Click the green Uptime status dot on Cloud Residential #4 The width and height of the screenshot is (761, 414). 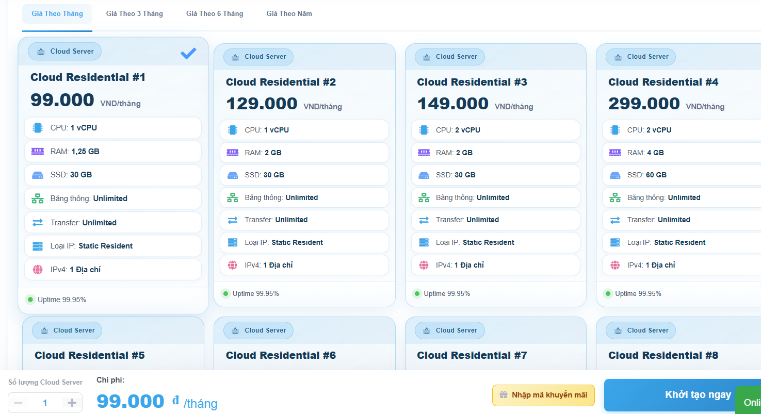click(607, 293)
